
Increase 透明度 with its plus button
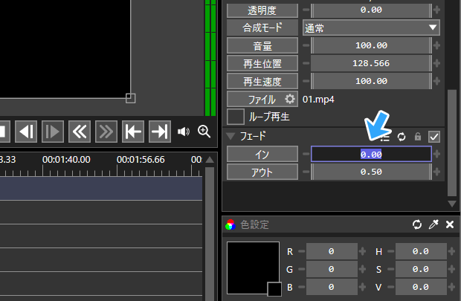coord(437,10)
